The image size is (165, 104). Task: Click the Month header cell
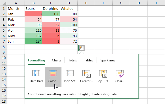16,8
